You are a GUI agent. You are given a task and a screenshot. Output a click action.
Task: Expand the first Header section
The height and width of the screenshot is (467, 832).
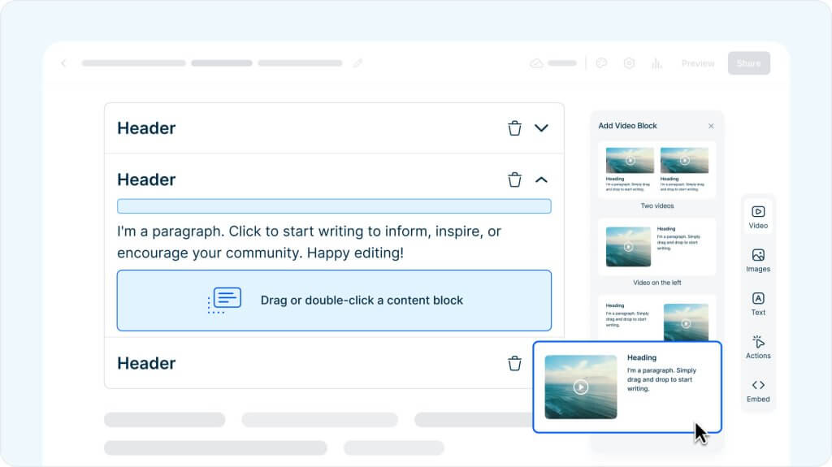tap(542, 128)
